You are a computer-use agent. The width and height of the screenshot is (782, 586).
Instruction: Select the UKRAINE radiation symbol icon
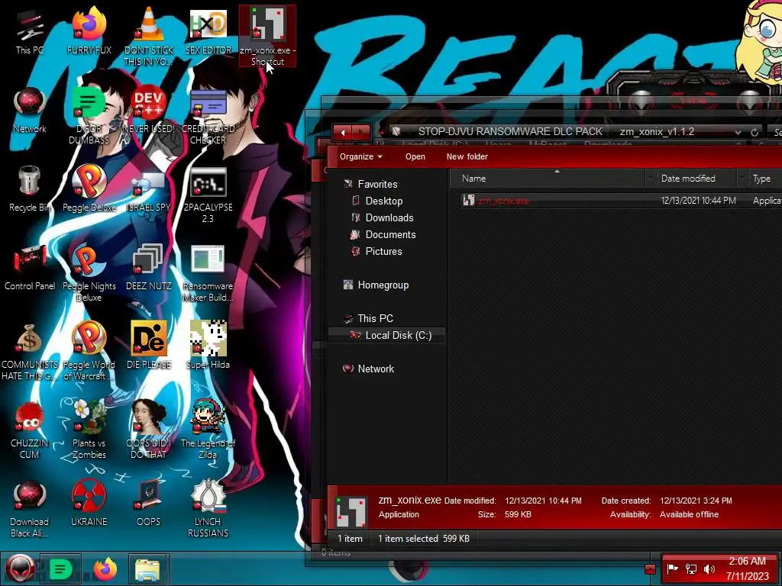[89, 504]
